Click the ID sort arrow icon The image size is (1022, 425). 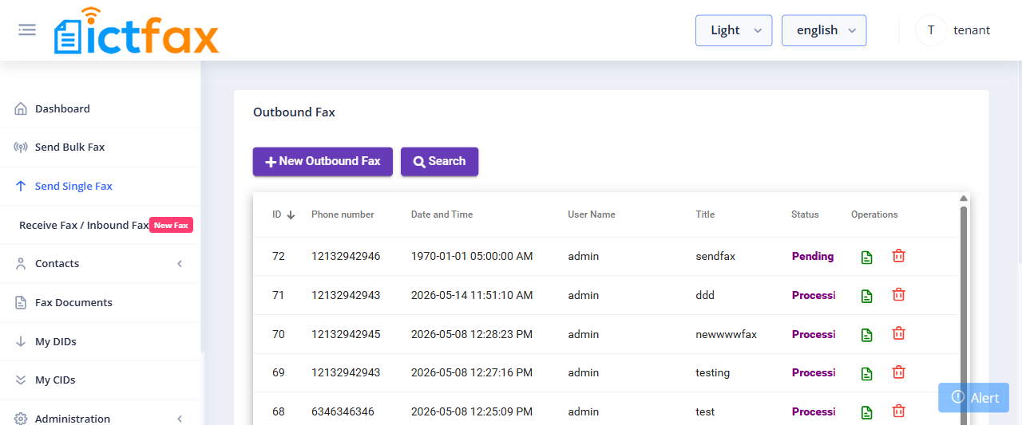(291, 214)
